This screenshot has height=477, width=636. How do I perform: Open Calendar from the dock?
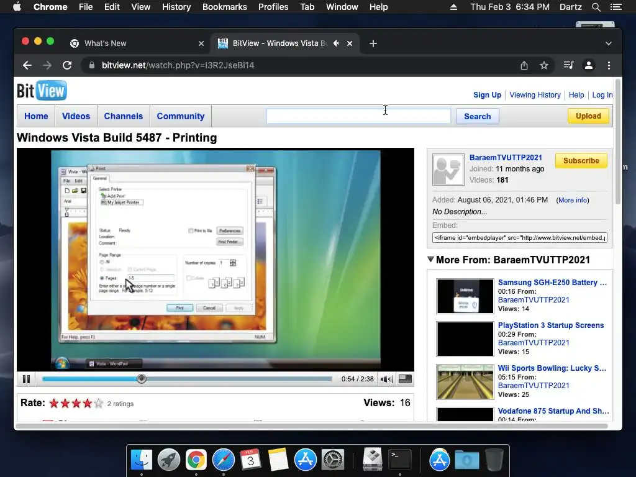[250, 459]
